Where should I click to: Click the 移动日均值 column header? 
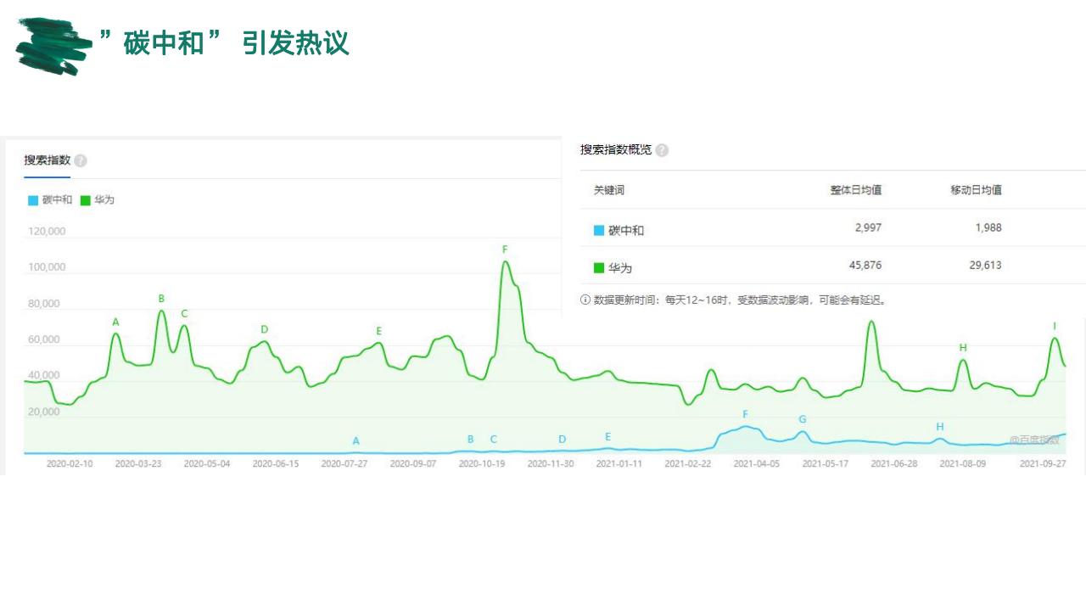(x=977, y=190)
